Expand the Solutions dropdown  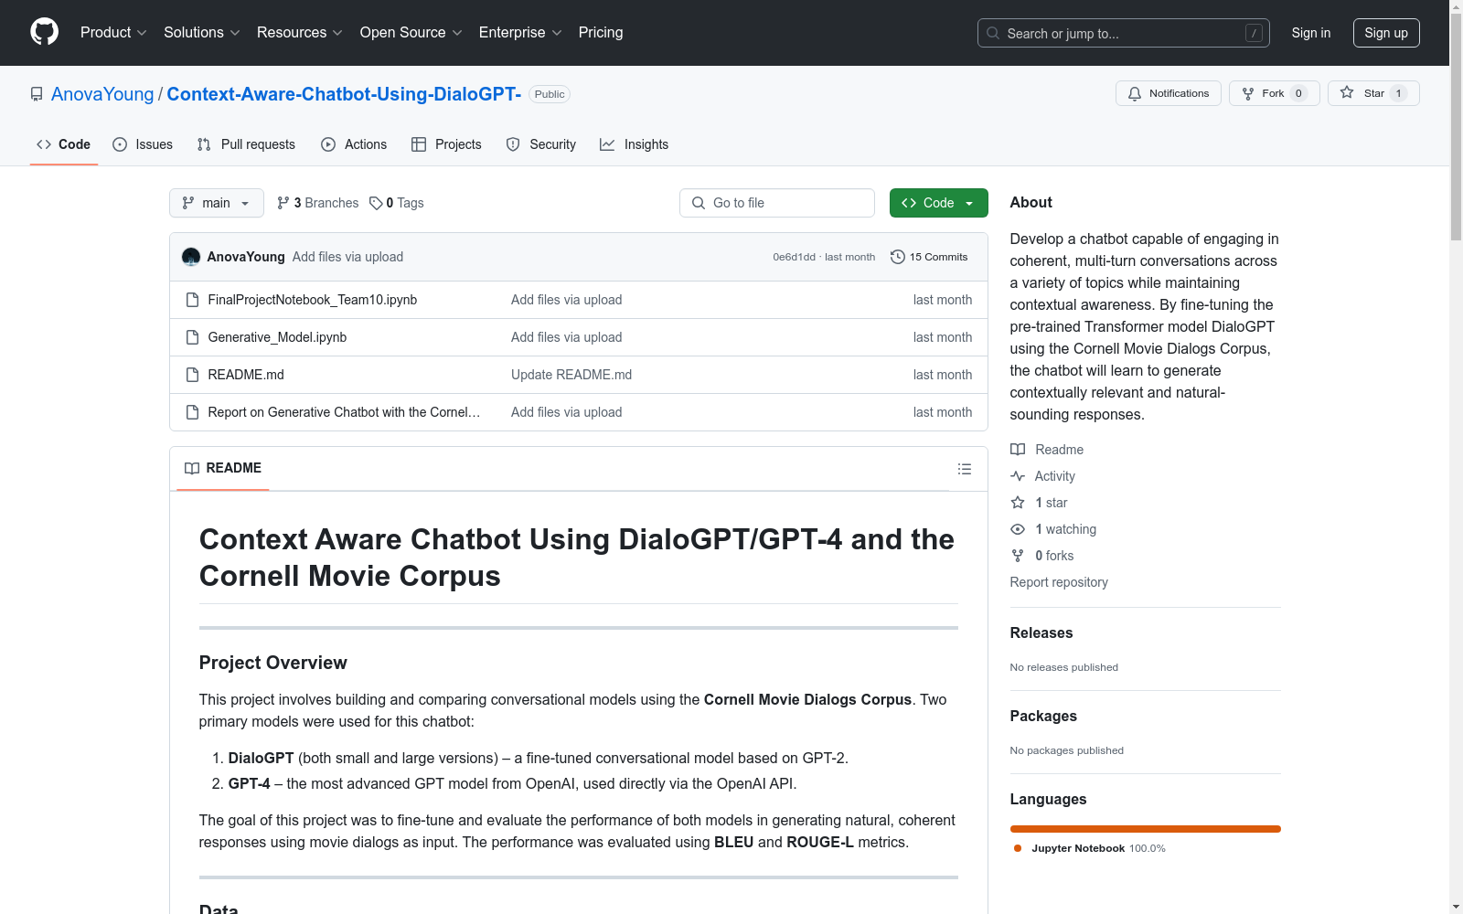(202, 32)
